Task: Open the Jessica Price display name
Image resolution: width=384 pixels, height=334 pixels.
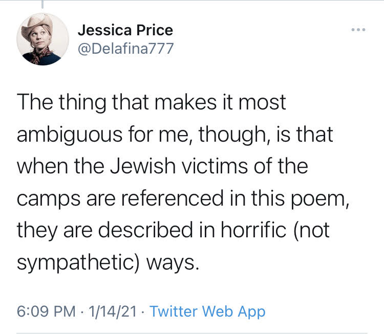Action: point(125,30)
